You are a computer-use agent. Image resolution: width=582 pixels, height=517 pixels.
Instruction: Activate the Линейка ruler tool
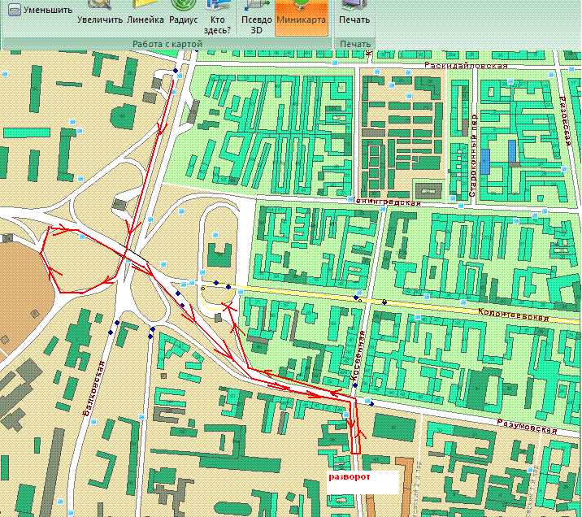point(145,18)
